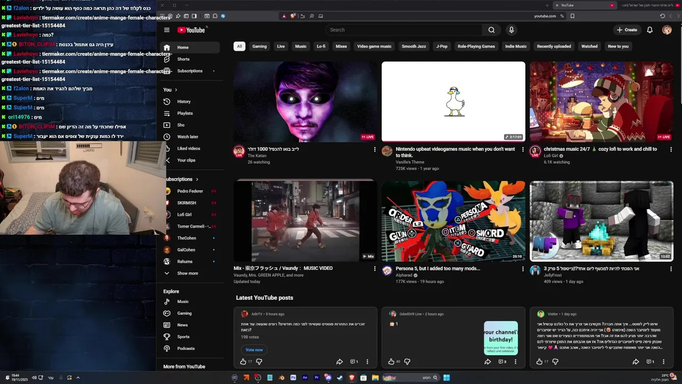682x384 pixels.
Task: Bookmark page in browser address bar
Action: 572,16
